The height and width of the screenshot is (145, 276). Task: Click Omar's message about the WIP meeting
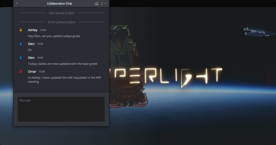(x=64, y=80)
